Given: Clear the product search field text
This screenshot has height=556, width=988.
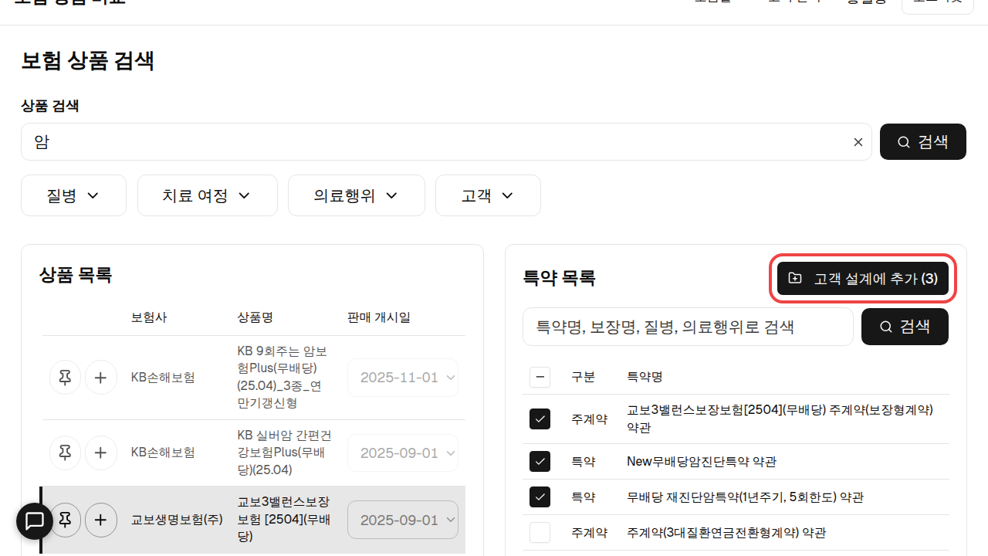Looking at the screenshot, I should tap(858, 142).
